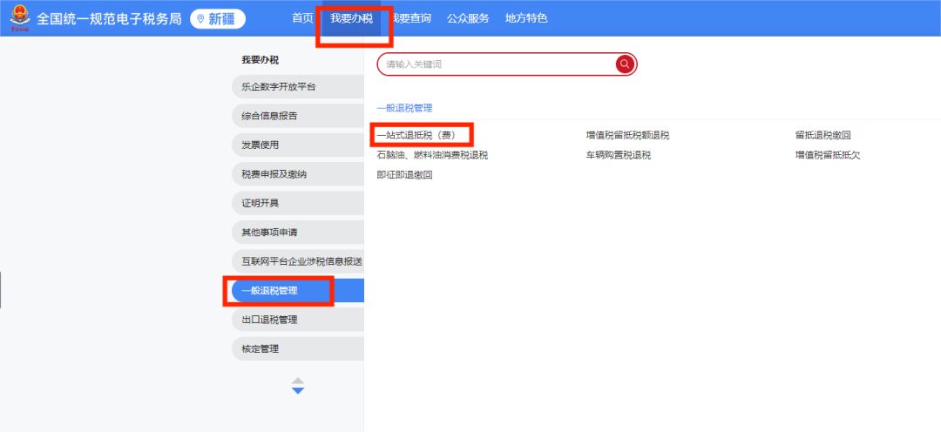941x432 pixels.
Task: Open 增值税留抵税额退税 link
Action: click(627, 136)
